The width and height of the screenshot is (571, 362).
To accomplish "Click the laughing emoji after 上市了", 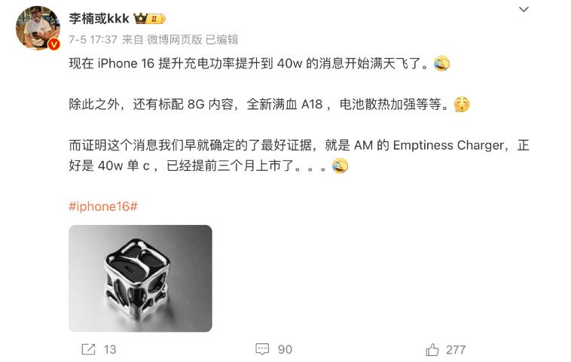I will click(340, 166).
